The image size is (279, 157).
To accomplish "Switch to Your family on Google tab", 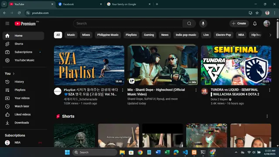I will [x=129, y=4].
